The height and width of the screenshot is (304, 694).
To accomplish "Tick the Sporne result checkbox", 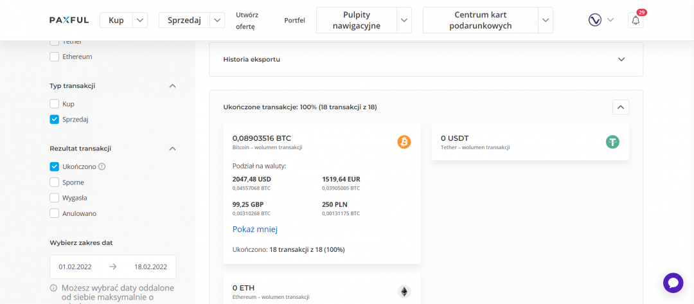I will [x=55, y=183].
